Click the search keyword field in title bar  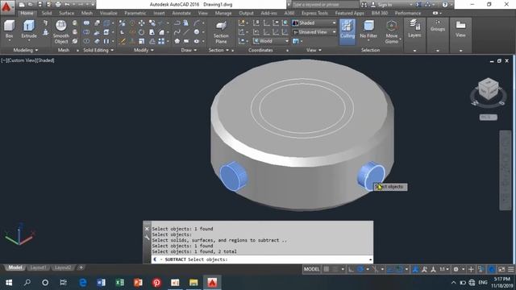(x=324, y=5)
